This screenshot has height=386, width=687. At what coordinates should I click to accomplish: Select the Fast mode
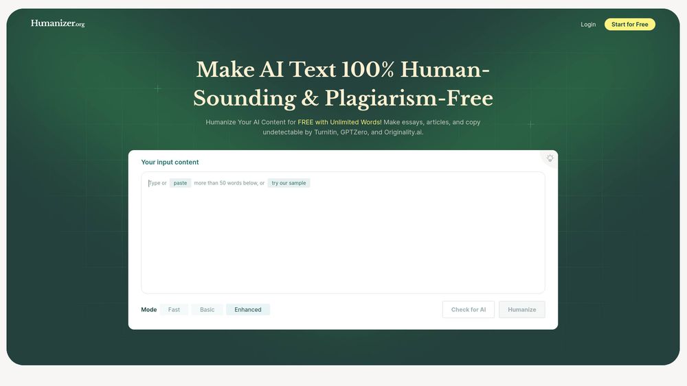[174, 309]
